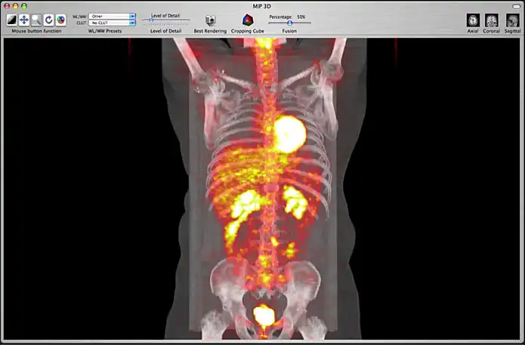Click the bladder hotspot in the pelvis
Viewport: 525px width, 345px height.
point(263,313)
